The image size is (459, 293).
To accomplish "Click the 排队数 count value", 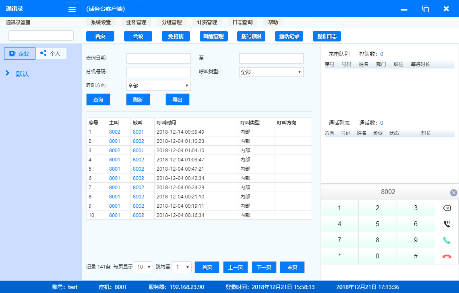I will click(382, 54).
